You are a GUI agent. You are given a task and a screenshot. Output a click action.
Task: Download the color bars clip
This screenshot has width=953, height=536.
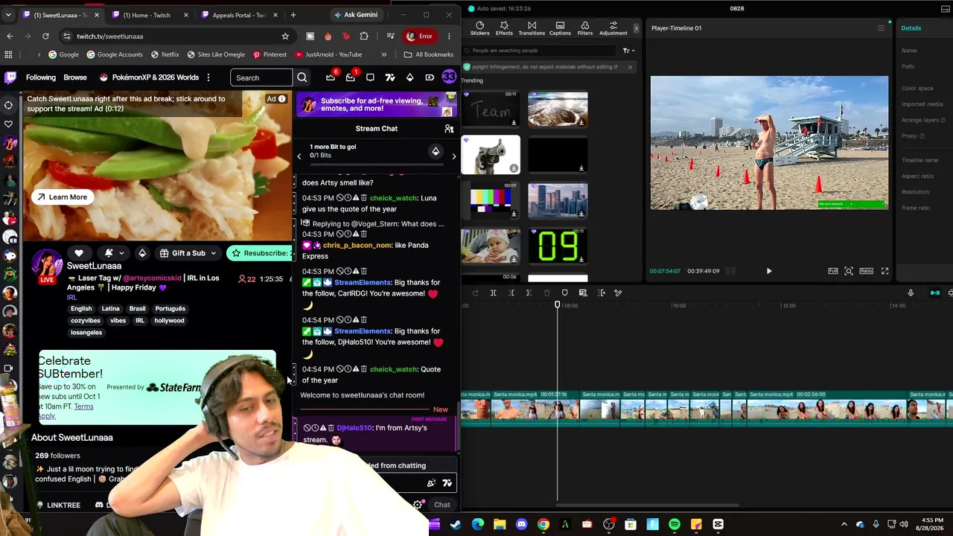coord(514,214)
